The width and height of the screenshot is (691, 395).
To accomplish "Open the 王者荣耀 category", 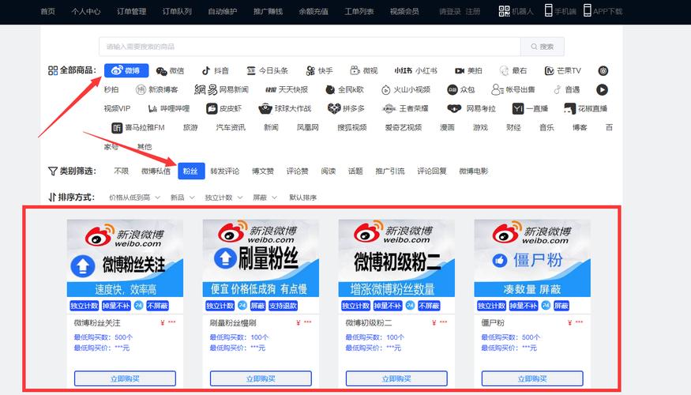I will (405, 108).
